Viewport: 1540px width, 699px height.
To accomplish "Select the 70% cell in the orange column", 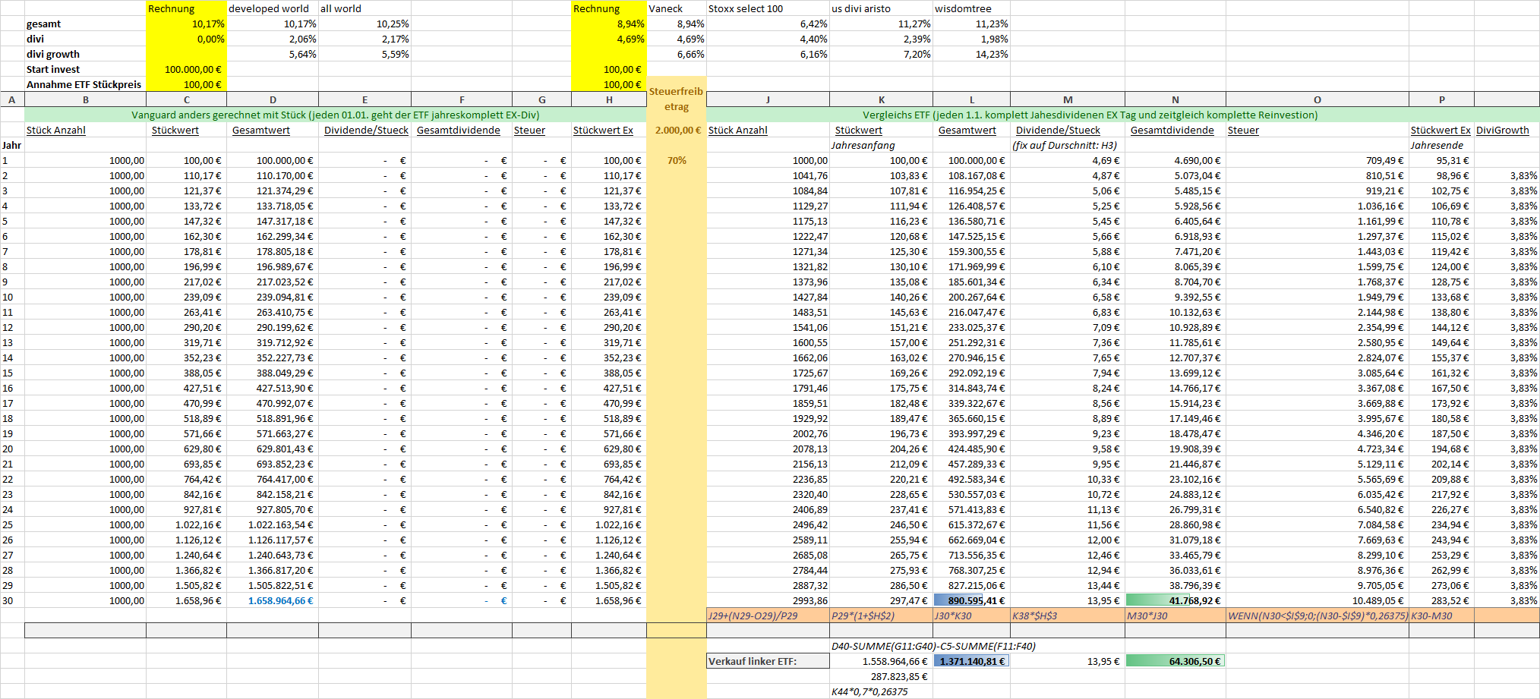I will [x=677, y=160].
